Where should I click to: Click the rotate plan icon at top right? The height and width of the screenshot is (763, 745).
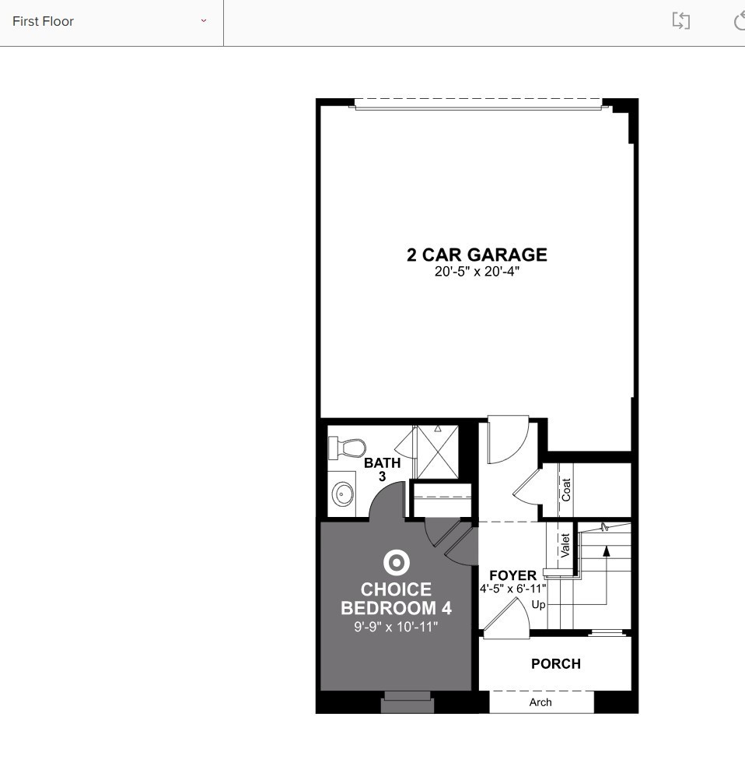pyautogui.click(x=740, y=22)
